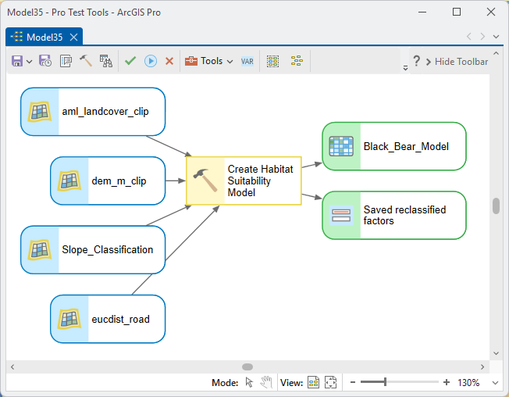Click the Group elements icon
The width and height of the screenshot is (509, 397).
click(x=272, y=61)
